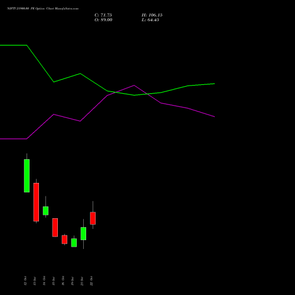Click the '19 Oct' date axis label
295x295 pixels.
73,281
